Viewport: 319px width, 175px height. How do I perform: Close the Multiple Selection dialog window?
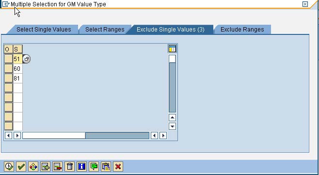point(305,4)
